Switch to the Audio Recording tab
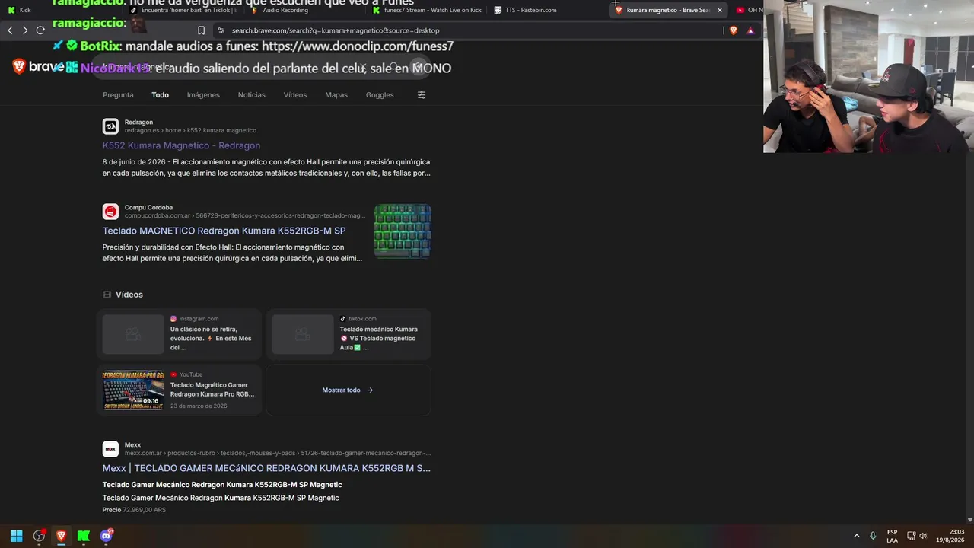The width and height of the screenshot is (974, 548). (x=304, y=10)
